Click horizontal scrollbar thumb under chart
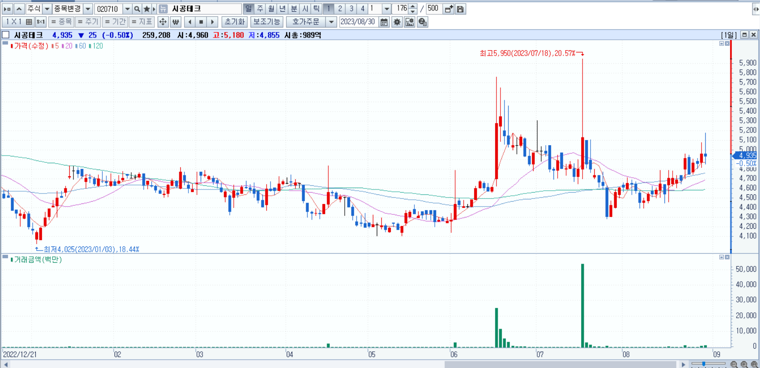760x368 pixels. point(560,364)
